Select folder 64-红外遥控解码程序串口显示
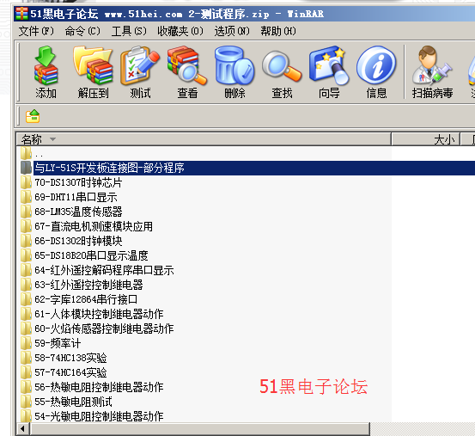Image resolution: width=475 pixels, height=436 pixels. 104,270
